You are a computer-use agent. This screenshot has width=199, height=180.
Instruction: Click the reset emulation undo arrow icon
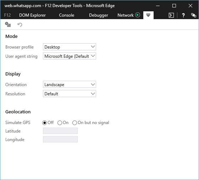pyautogui.click(x=20, y=24)
